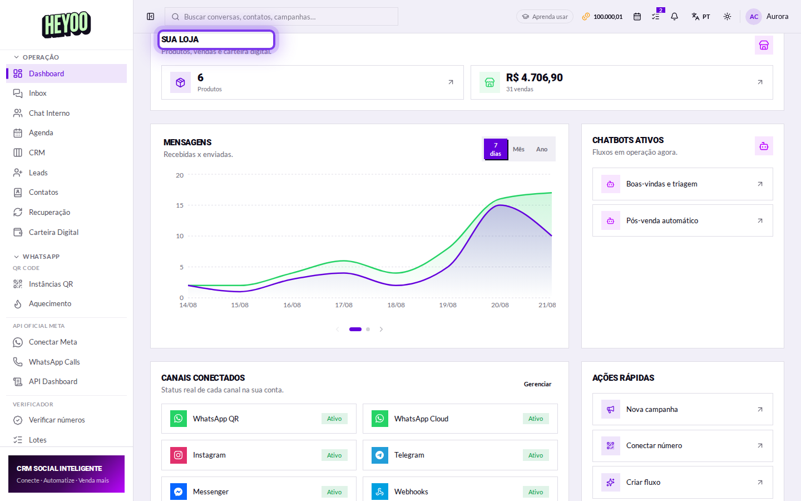Click the Conectar Meta WhatsApp icon

pos(18,342)
